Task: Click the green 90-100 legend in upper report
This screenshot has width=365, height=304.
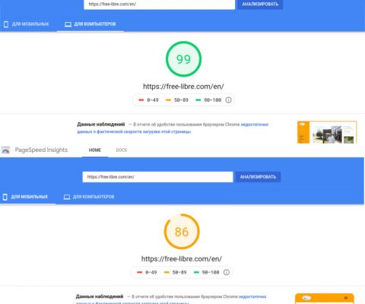Action: tap(208, 100)
